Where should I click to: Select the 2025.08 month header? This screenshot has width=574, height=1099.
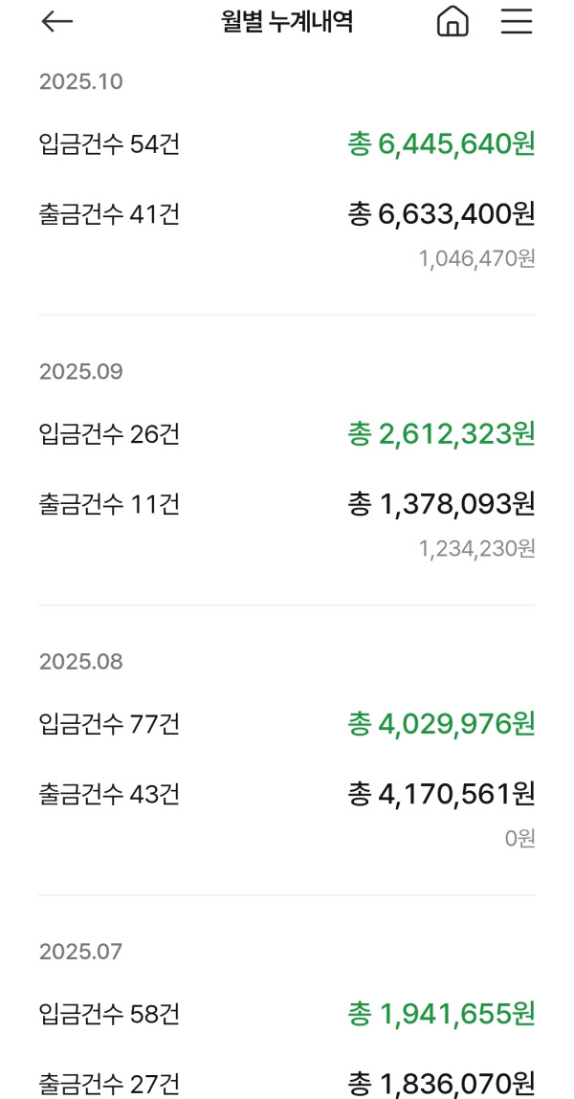coord(81,662)
